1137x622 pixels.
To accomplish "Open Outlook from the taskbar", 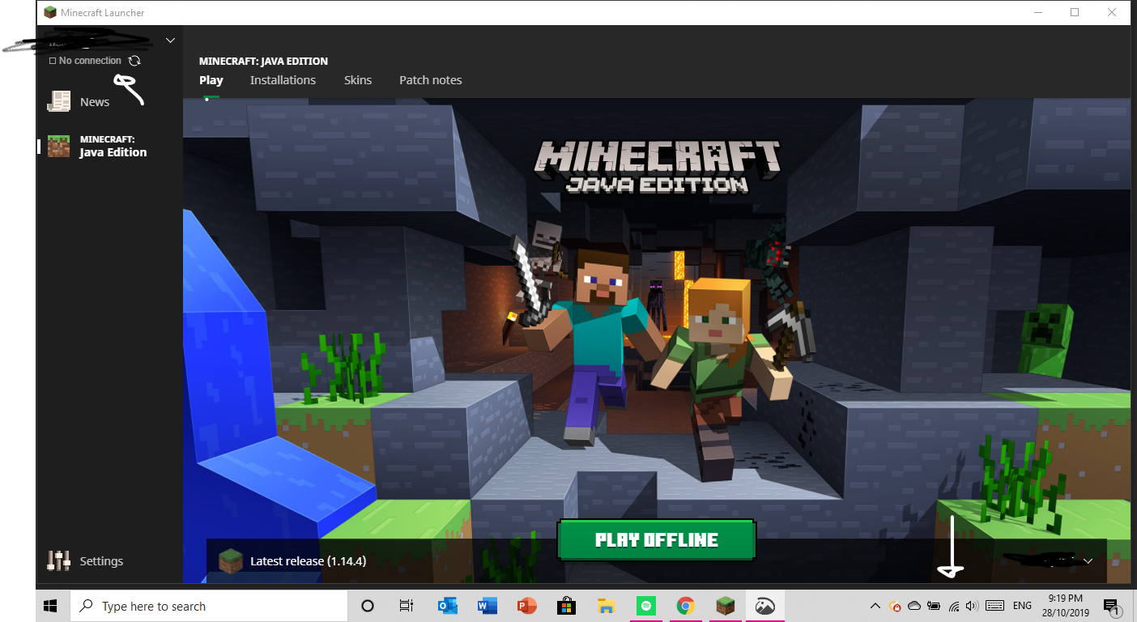I will click(447, 606).
